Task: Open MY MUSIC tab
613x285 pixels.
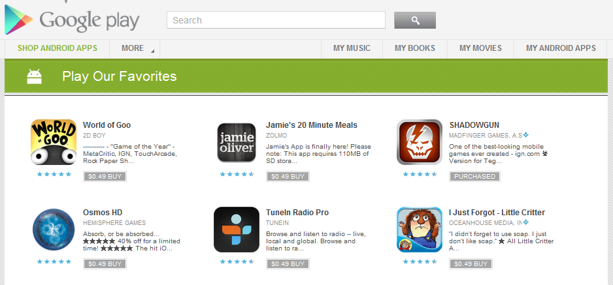Action: pyautogui.click(x=352, y=48)
